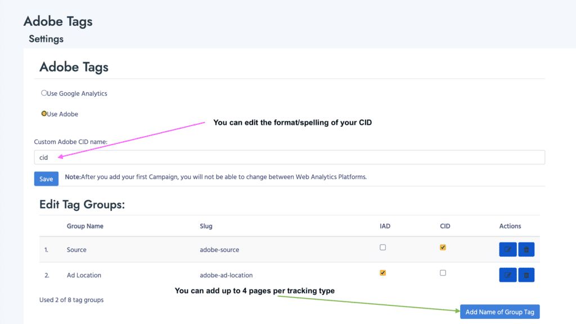This screenshot has width=576, height=324.
Task: Click the Group Name column header
Action: (85, 226)
